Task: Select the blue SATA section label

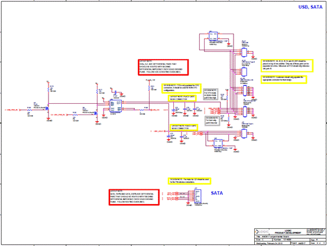Action: [216, 193]
